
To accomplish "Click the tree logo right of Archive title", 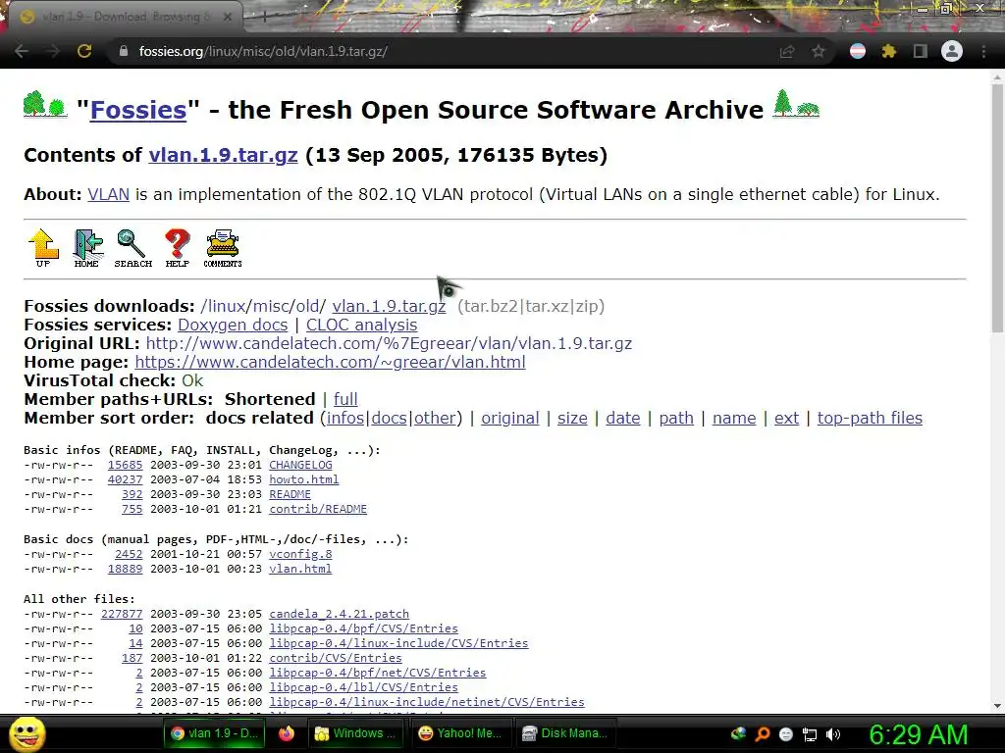I will pyautogui.click(x=796, y=104).
